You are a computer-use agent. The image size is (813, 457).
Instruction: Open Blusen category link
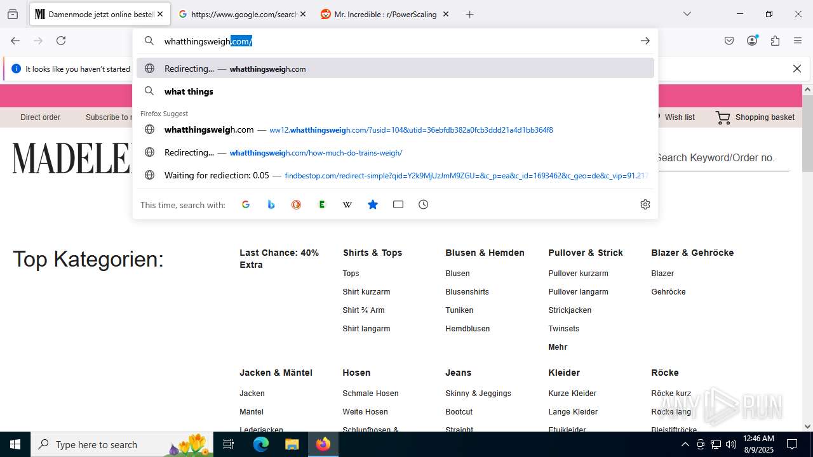(457, 274)
